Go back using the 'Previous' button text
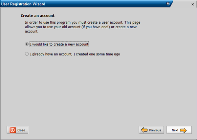197x140 pixels. point(155,130)
